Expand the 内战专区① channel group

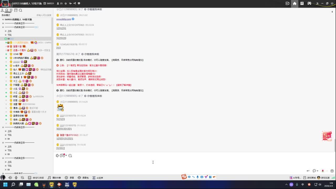coord(3,23)
